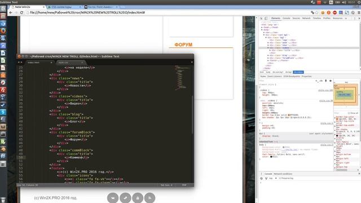Activate DevTools inspect element tool
Screen dimensions: 361x203
click(x=261, y=18)
